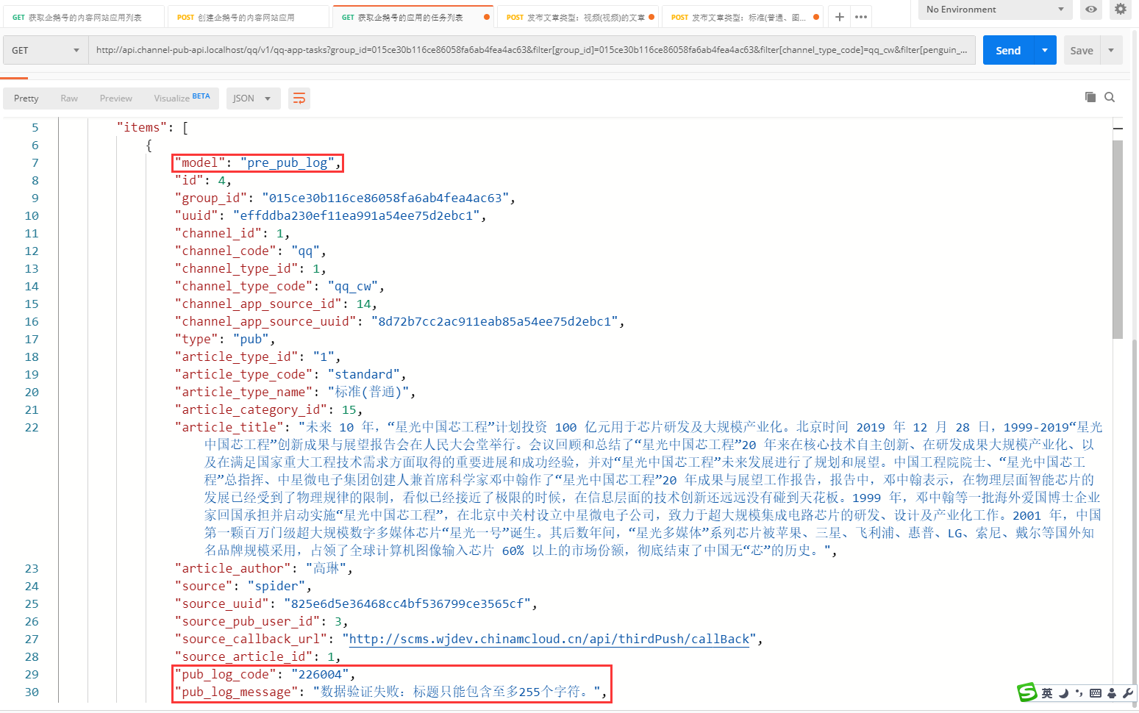The image size is (1139, 713).
Task: Click in the request URL field
Action: tap(531, 51)
